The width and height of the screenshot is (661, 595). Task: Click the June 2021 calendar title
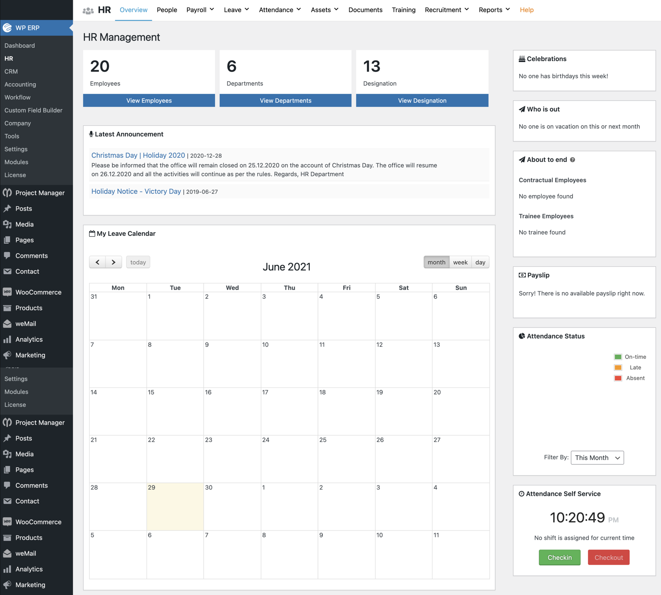[287, 267]
